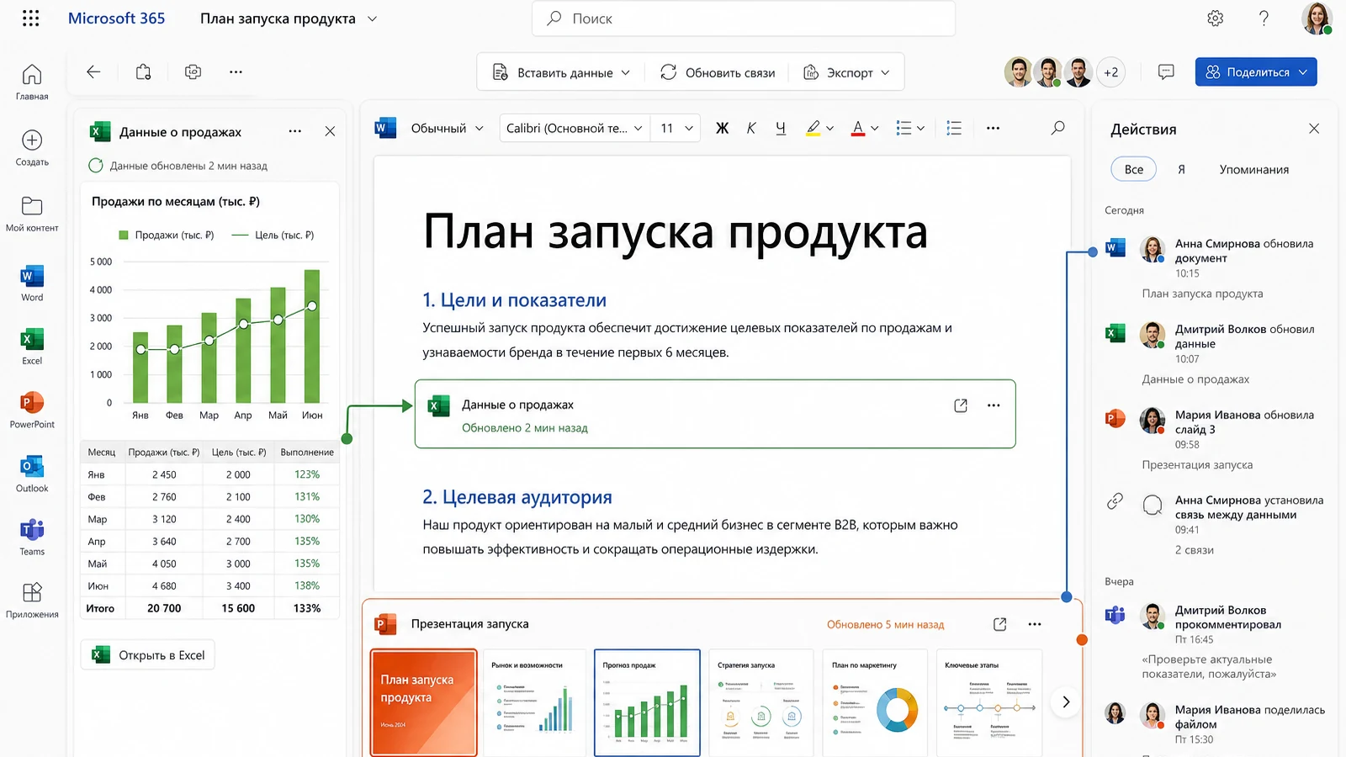Open the План запуска продукта activity link

(x=1202, y=294)
